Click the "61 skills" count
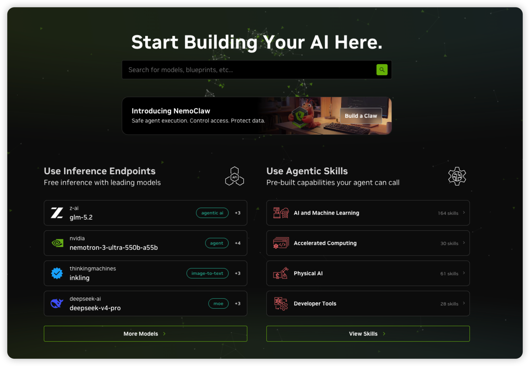This screenshot has width=530, height=366. click(x=449, y=274)
